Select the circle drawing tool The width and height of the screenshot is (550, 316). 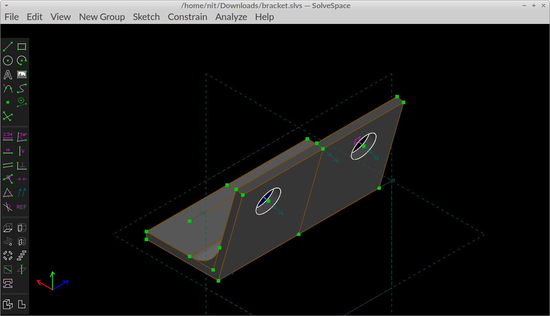point(7,61)
